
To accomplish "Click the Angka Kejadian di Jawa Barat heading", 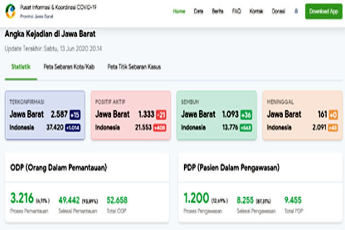I will (x=50, y=34).
